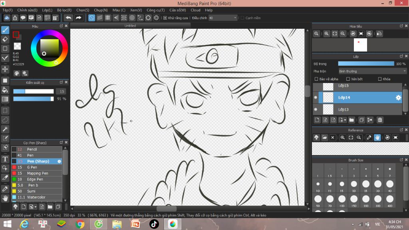This screenshot has height=230, width=409.
Task: Enable the Canh mềm checkbox
Action: [242, 18]
